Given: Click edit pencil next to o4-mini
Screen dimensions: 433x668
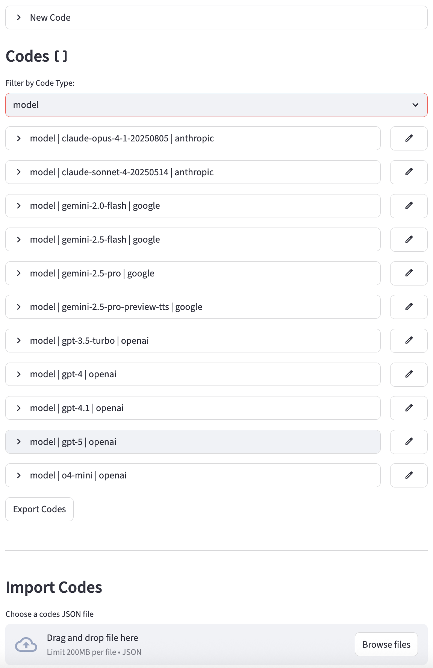Looking at the screenshot, I should 409,475.
